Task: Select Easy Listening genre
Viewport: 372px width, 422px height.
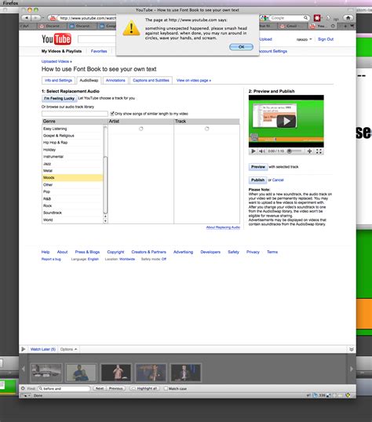Action: pyautogui.click(x=72, y=129)
